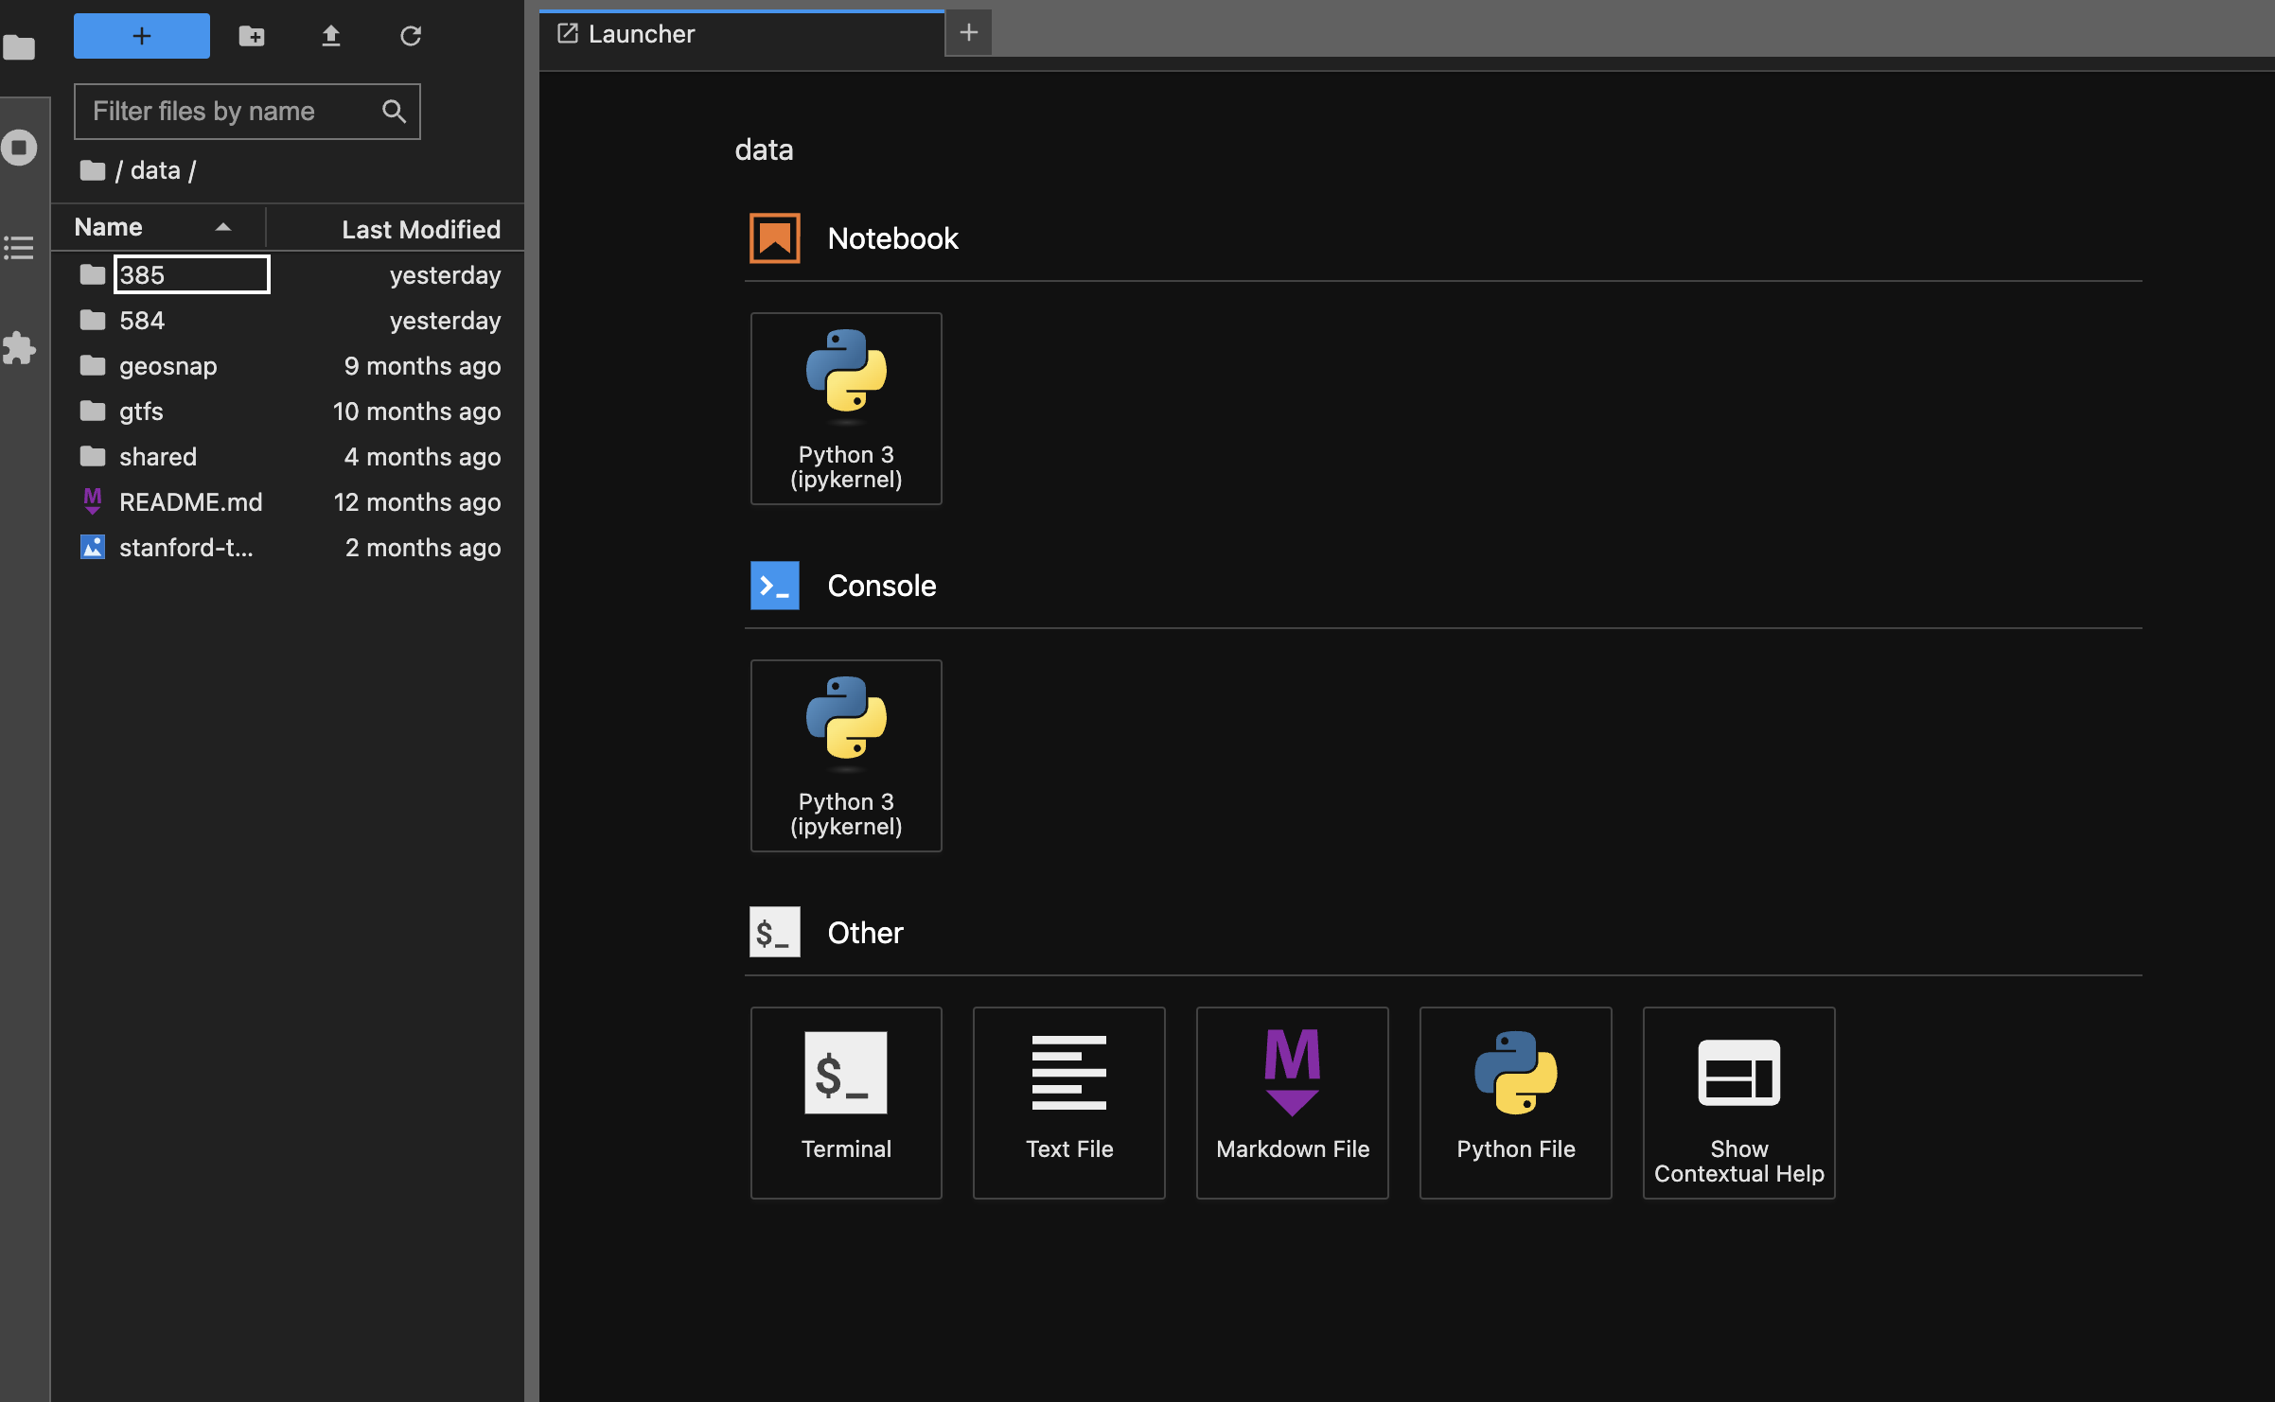Screen dimensions: 2275x1402
Task: Toggle the File Browser sidebar icon
Action: point(19,47)
